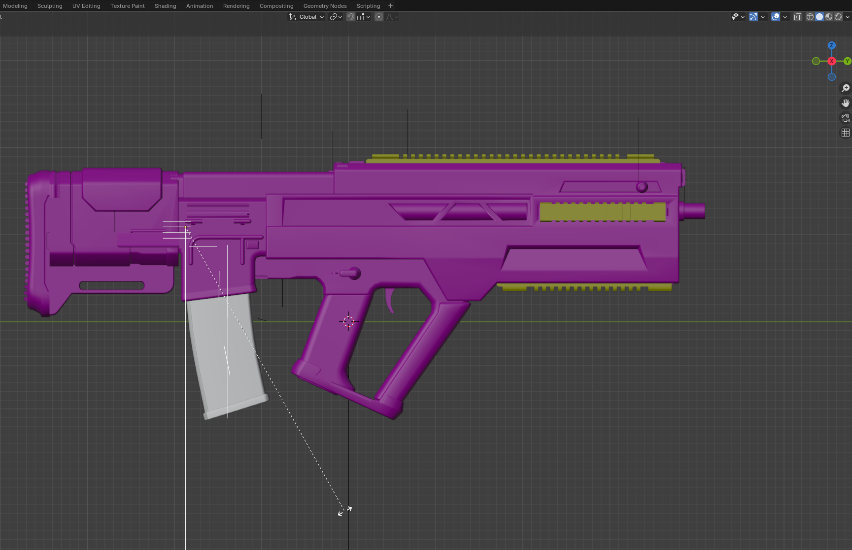The image size is (852, 550).
Task: Click the Z axis on navigation gizmo
Action: [831, 45]
